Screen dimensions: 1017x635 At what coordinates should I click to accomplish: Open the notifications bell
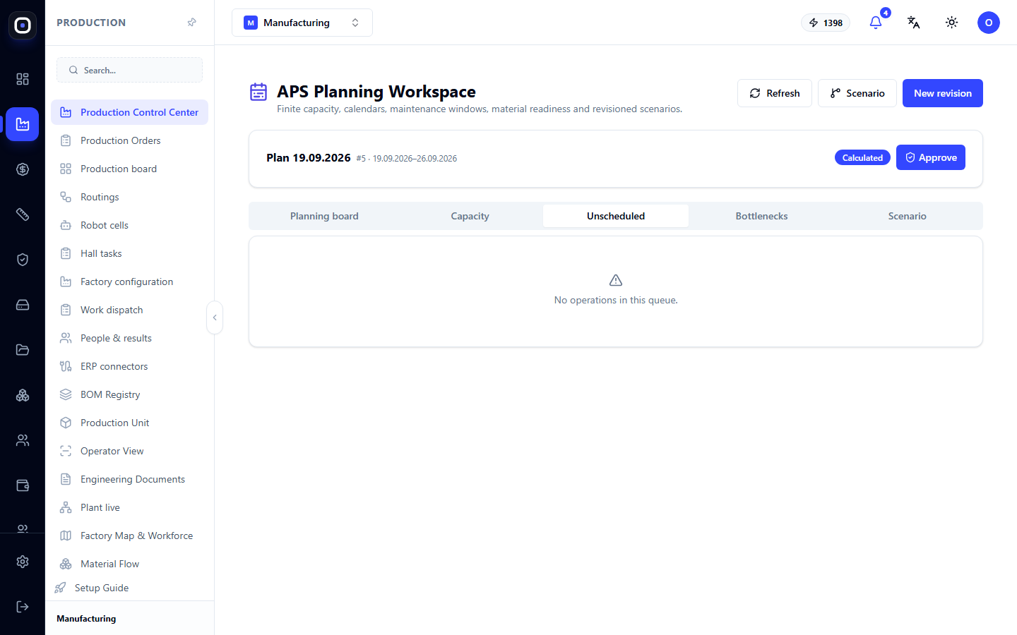click(876, 23)
